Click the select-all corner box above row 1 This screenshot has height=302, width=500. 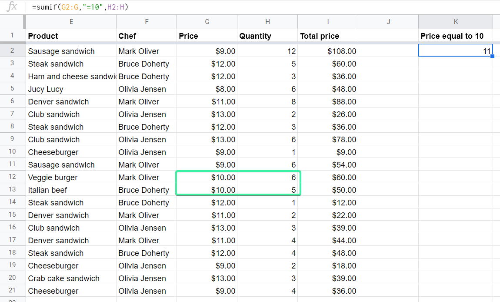[x=12, y=21]
